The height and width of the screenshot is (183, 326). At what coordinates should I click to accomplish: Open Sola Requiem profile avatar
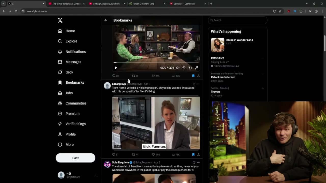click(x=107, y=164)
